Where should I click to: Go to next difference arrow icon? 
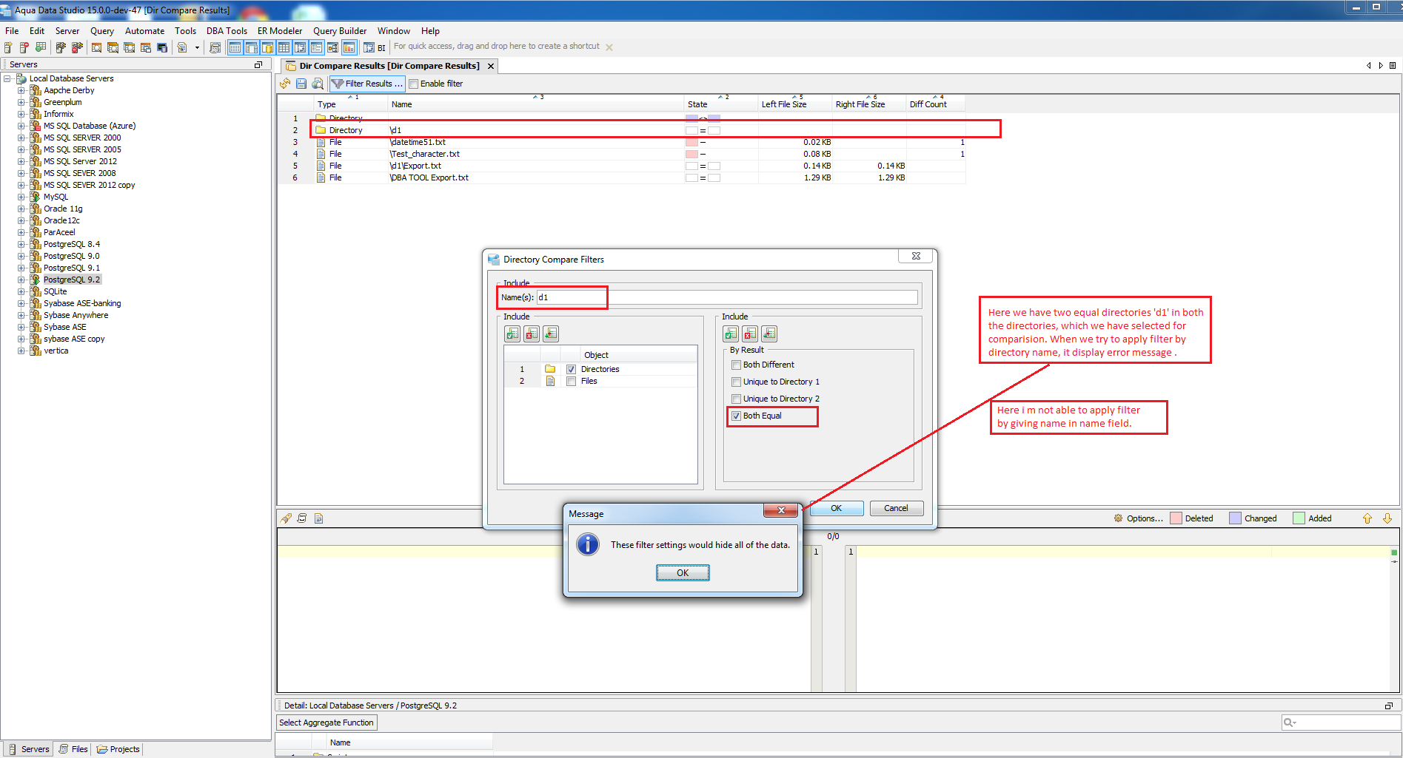(x=1387, y=518)
